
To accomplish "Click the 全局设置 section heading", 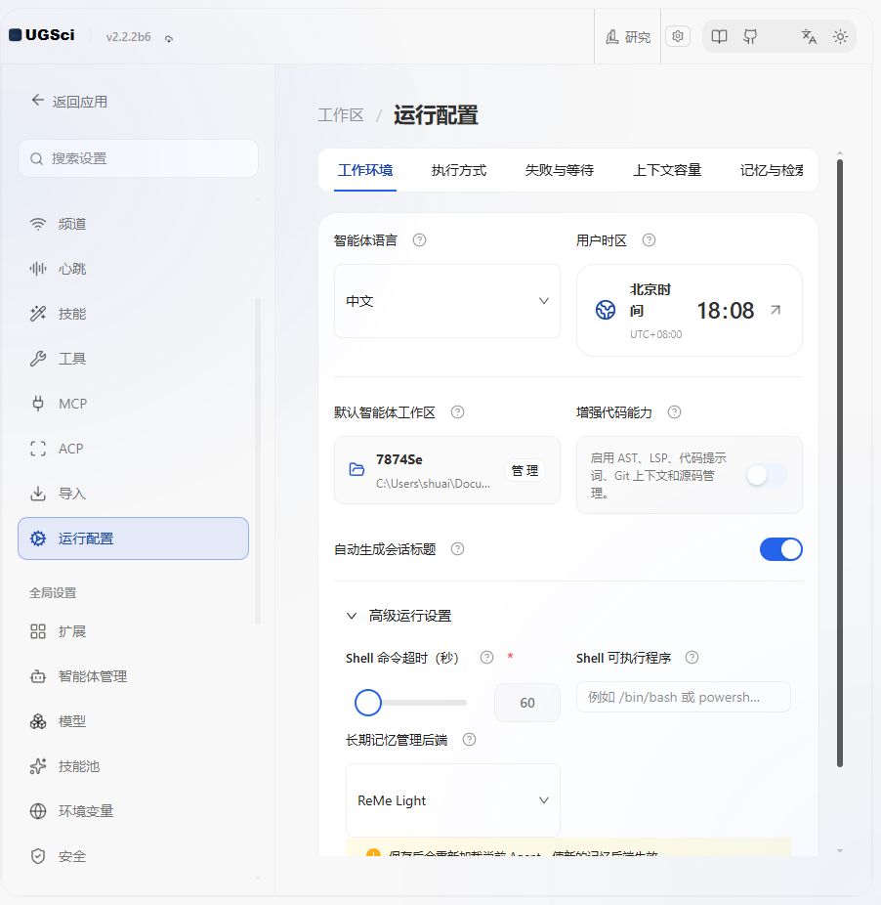I will click(x=53, y=593).
